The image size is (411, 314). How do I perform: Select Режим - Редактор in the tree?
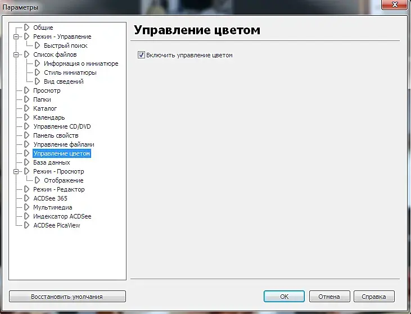tap(58, 189)
